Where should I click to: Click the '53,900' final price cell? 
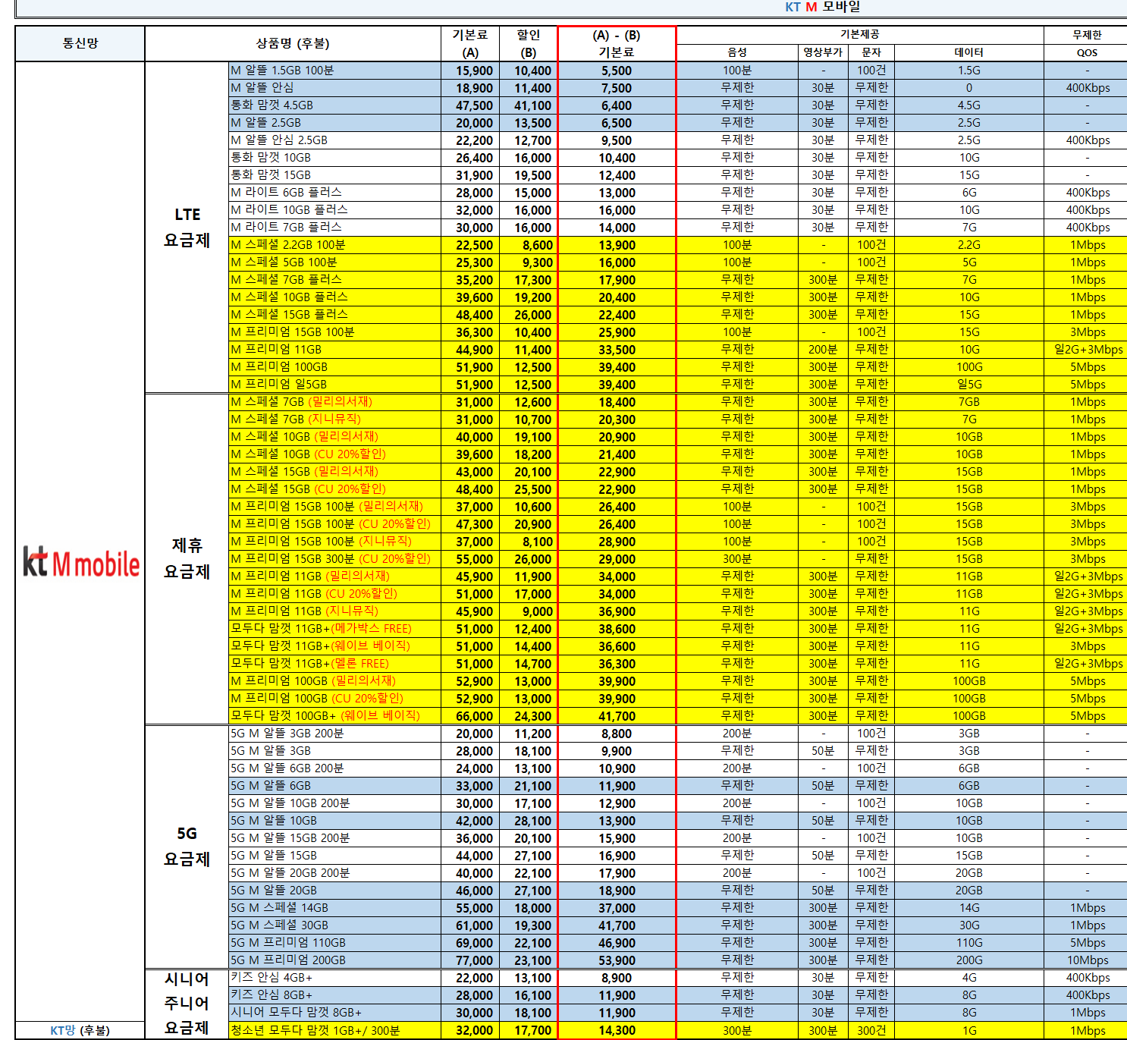(x=617, y=960)
